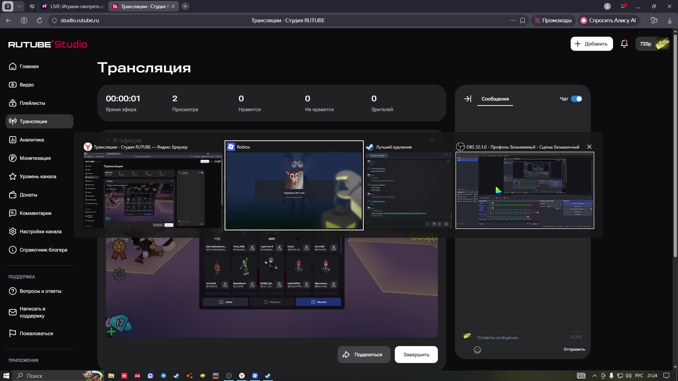Switch to the Лучший художник Steam window
Screen dimensions: 678x381
tap(409, 190)
